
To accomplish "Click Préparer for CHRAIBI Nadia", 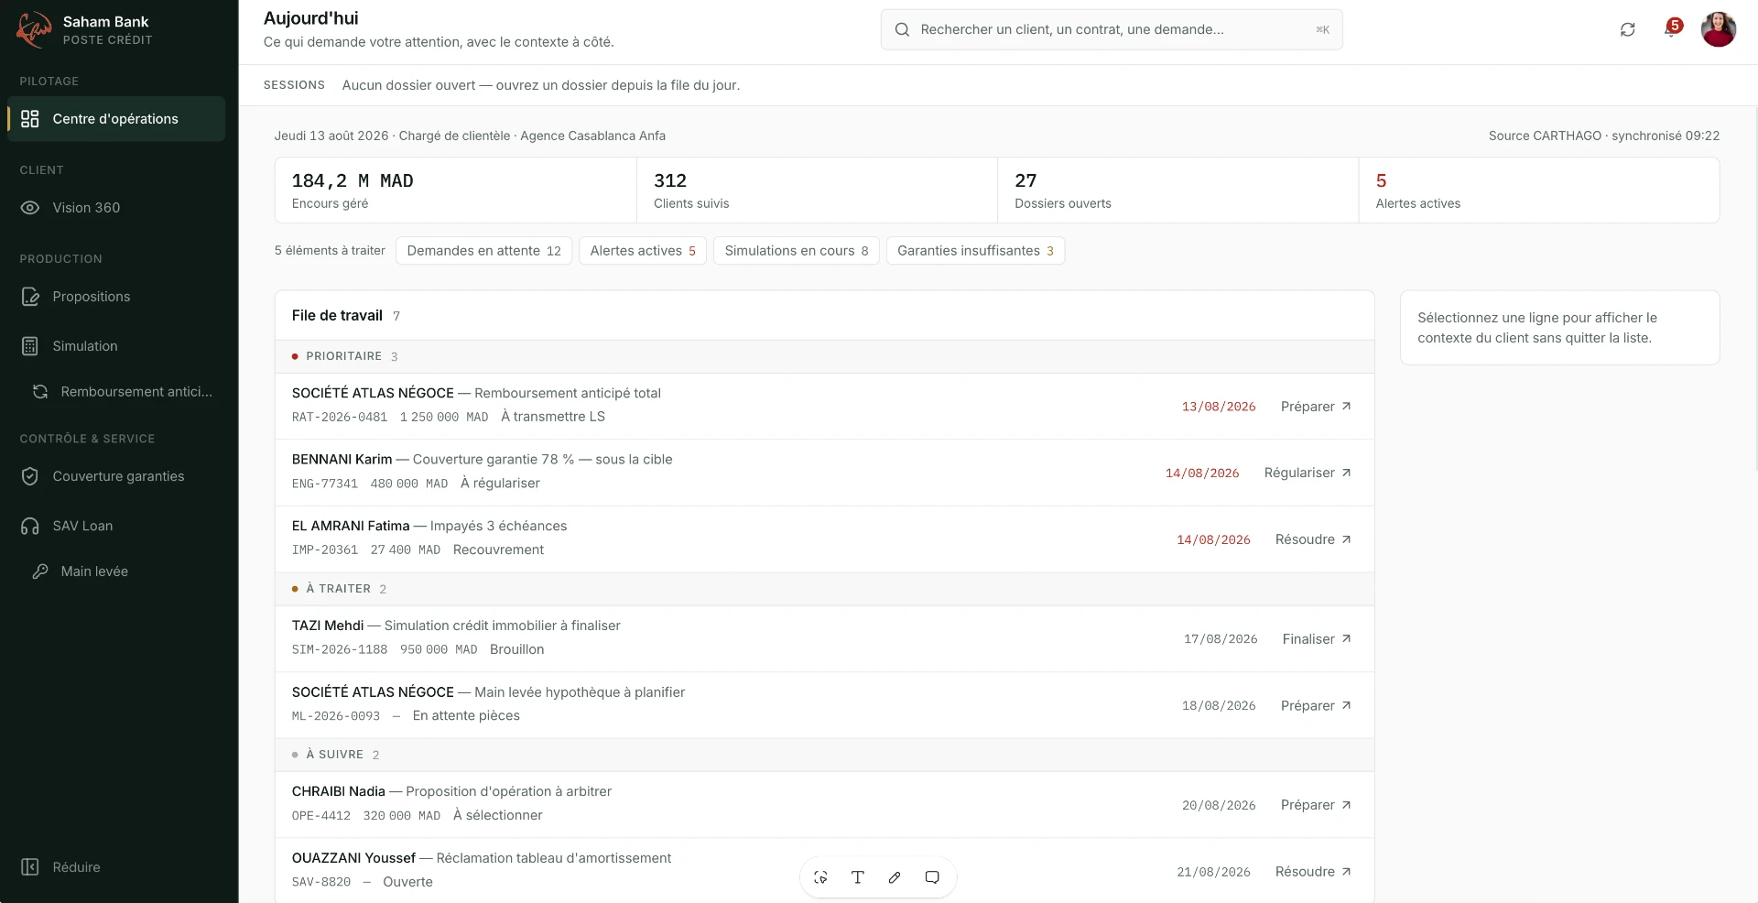I will [1316, 805].
